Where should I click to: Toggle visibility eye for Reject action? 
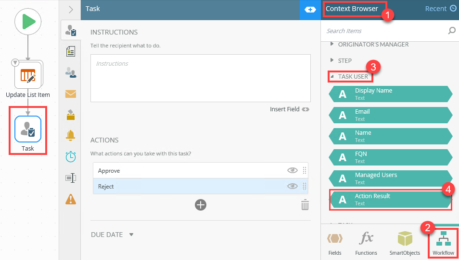click(x=292, y=186)
